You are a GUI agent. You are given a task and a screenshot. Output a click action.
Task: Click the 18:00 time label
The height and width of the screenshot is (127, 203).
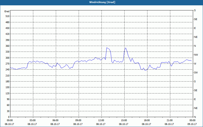coord(147,120)
